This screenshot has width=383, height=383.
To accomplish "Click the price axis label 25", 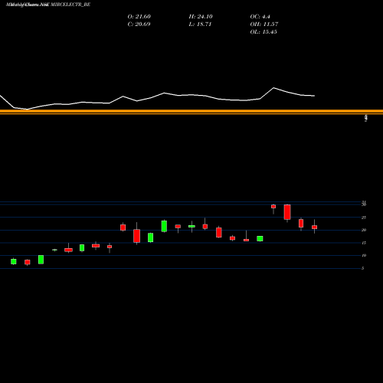I will click(x=364, y=218).
